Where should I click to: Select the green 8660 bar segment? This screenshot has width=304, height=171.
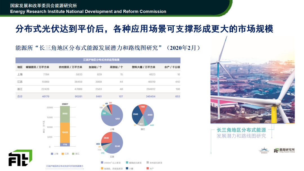pyautogui.click(x=65, y=114)
